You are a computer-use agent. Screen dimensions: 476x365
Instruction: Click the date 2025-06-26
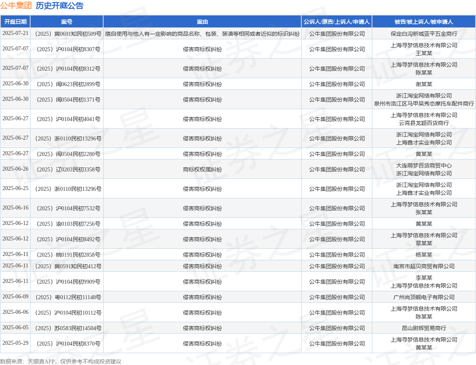click(15, 169)
